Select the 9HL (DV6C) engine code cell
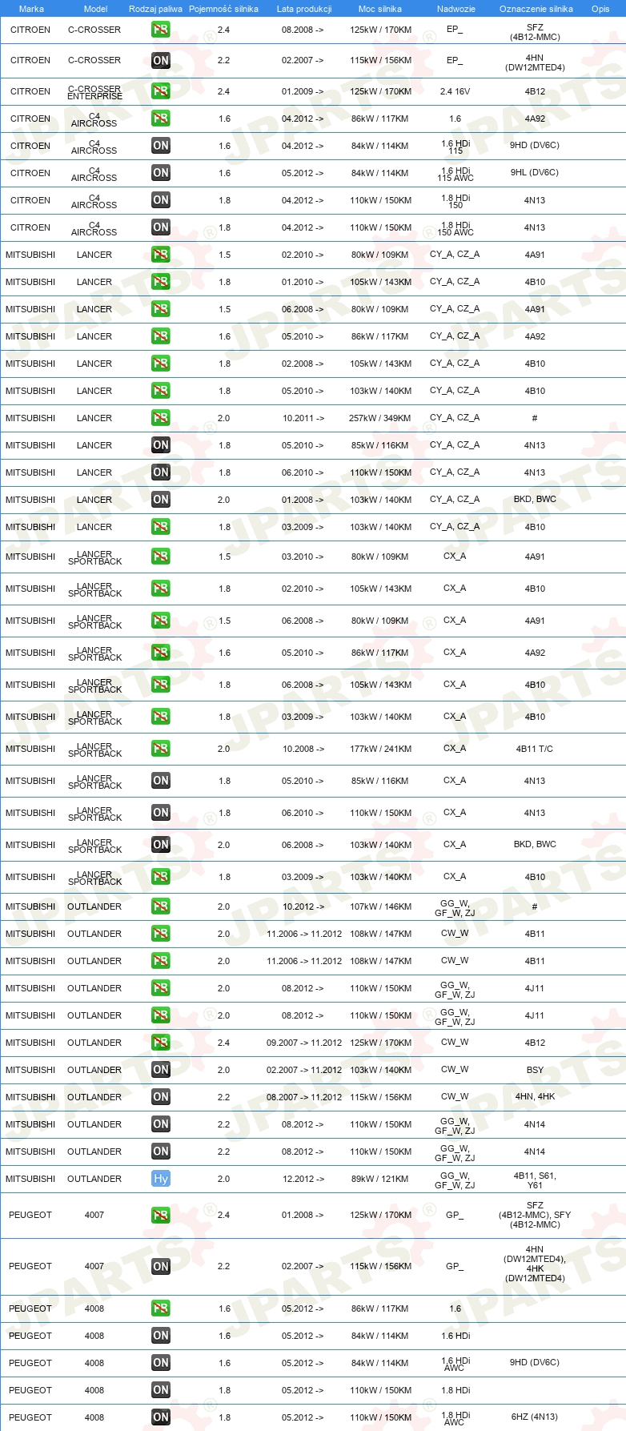The width and height of the screenshot is (626, 1431). click(535, 172)
